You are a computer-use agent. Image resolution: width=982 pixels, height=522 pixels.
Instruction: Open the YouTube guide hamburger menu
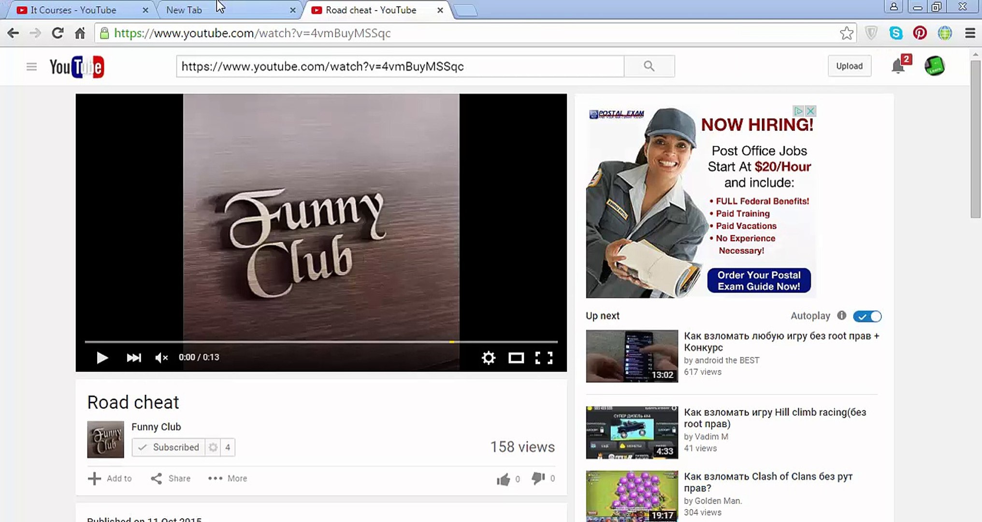31,66
